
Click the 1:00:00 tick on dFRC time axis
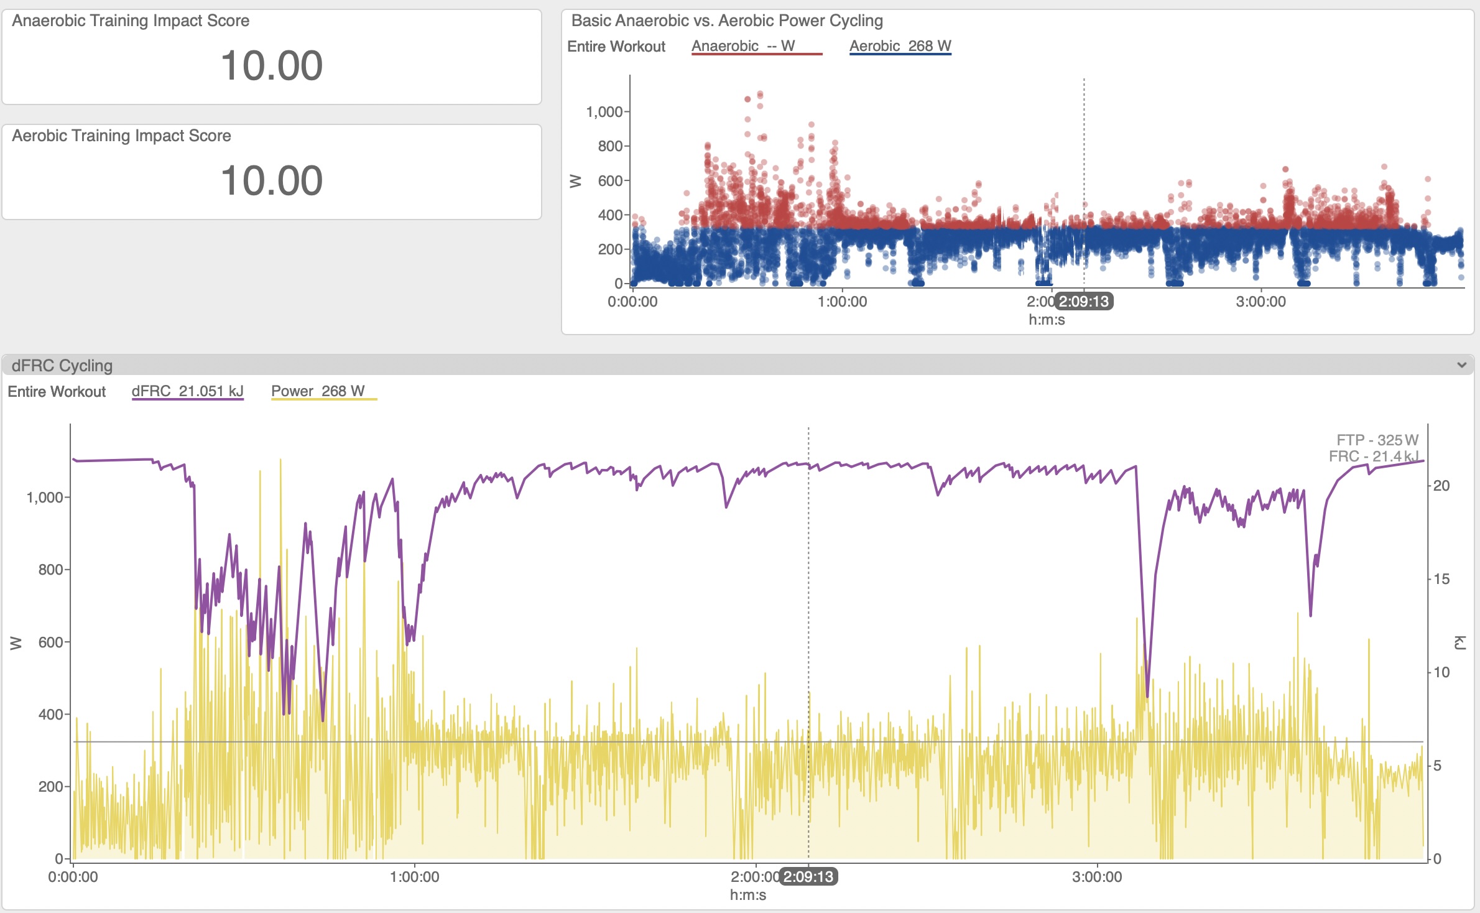tap(414, 877)
